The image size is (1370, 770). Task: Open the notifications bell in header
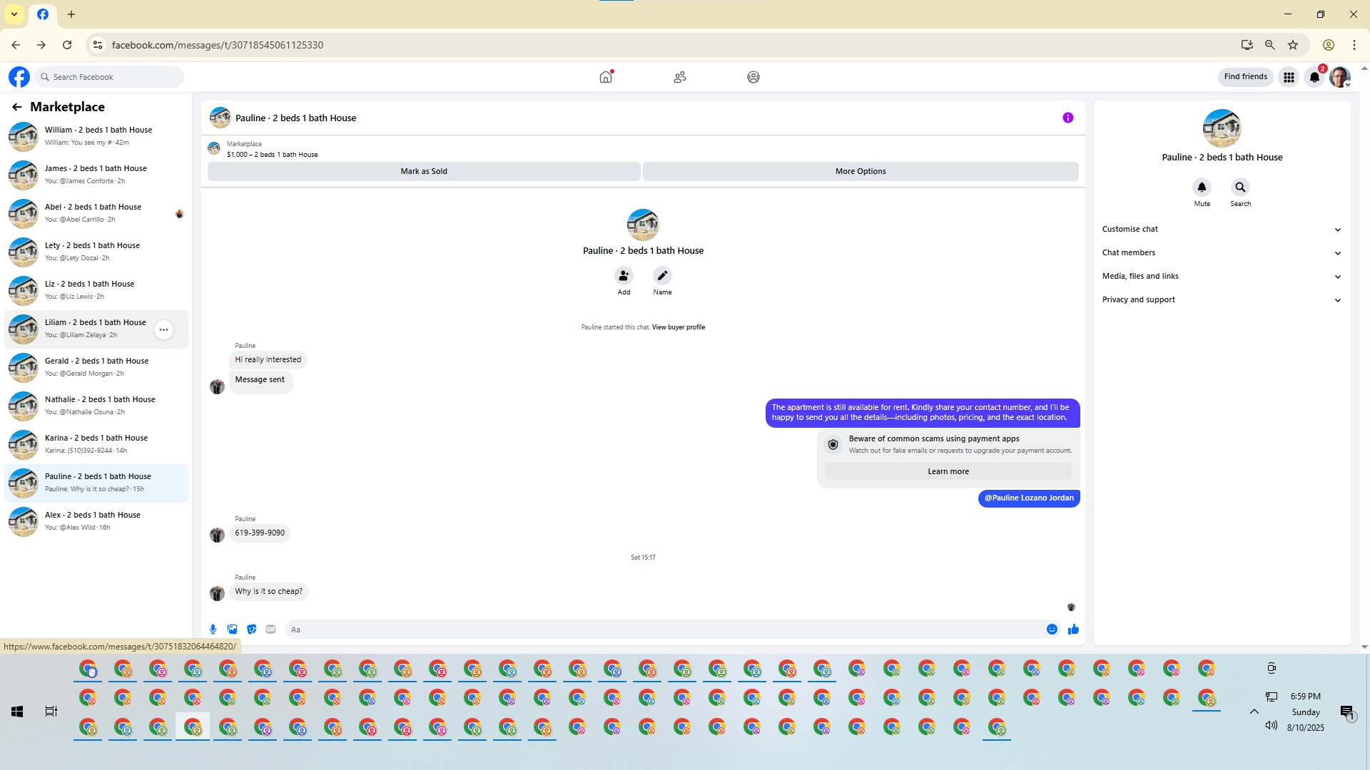pos(1314,77)
